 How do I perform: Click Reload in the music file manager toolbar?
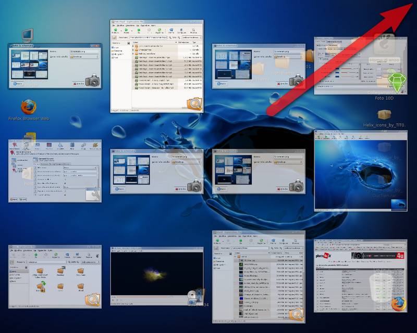pyautogui.click(x=160, y=30)
